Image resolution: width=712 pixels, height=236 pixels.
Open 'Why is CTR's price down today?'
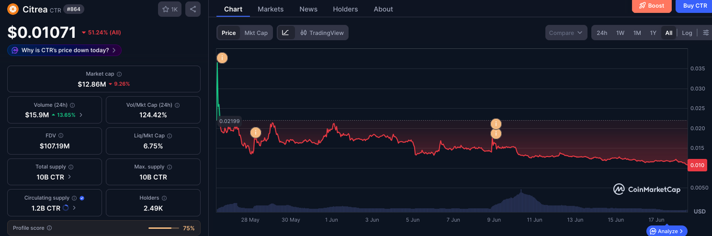pos(65,50)
